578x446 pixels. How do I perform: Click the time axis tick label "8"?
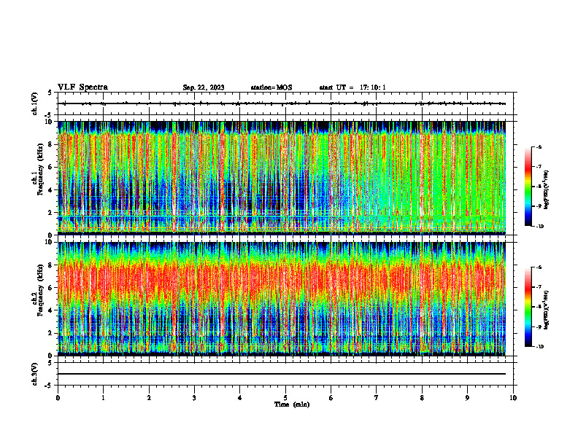[x=422, y=398]
